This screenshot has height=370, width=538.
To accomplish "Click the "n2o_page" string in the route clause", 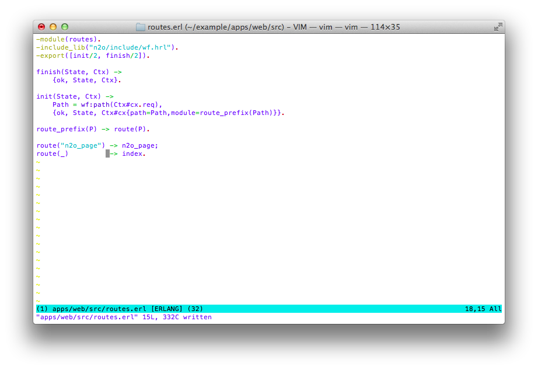I will pyautogui.click(x=81, y=145).
